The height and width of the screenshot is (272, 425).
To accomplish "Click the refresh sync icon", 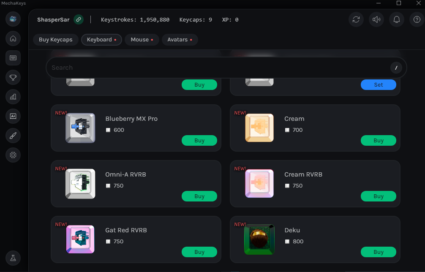I will pyautogui.click(x=356, y=19).
